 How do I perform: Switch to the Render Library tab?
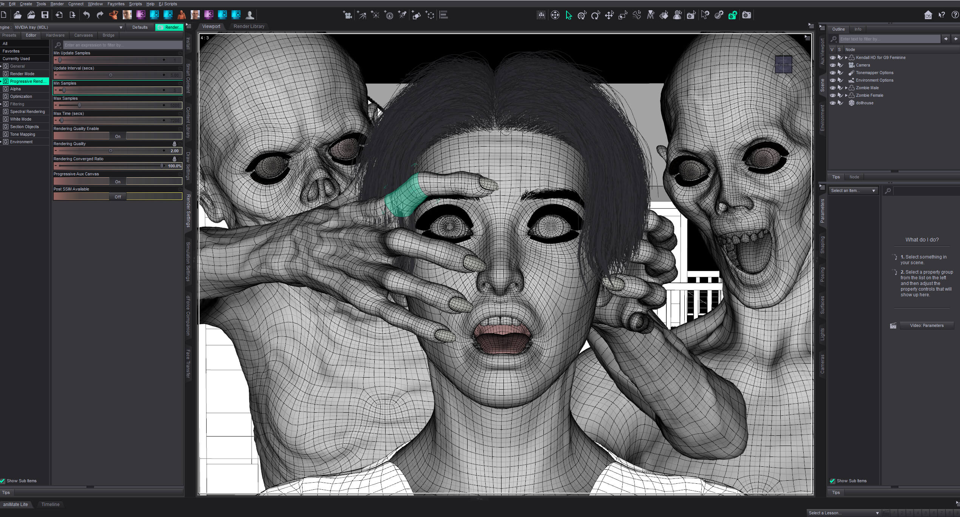tap(249, 26)
